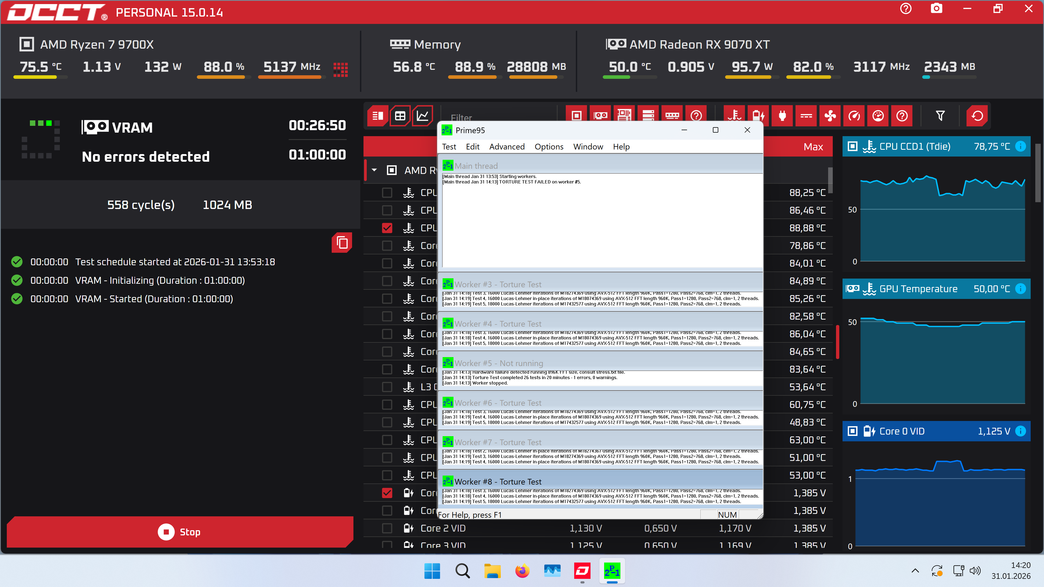Toggle the usage gauge filter icon
This screenshot has width=1044, height=587.
coord(878,116)
